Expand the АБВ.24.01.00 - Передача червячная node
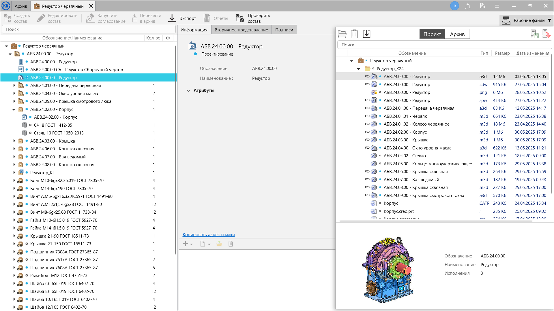The image size is (554, 311). (x=14, y=86)
